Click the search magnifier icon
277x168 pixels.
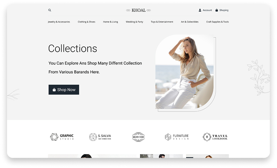(50, 10)
